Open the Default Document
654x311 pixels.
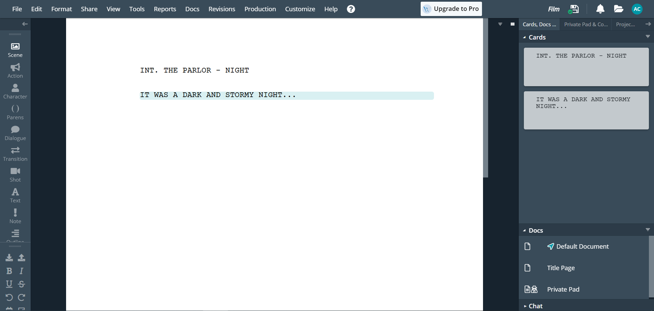[582, 246]
